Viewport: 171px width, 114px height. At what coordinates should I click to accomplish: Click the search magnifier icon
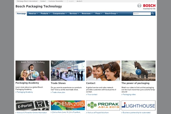click(153, 13)
